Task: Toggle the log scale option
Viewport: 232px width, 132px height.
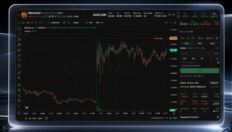Action: (171, 118)
